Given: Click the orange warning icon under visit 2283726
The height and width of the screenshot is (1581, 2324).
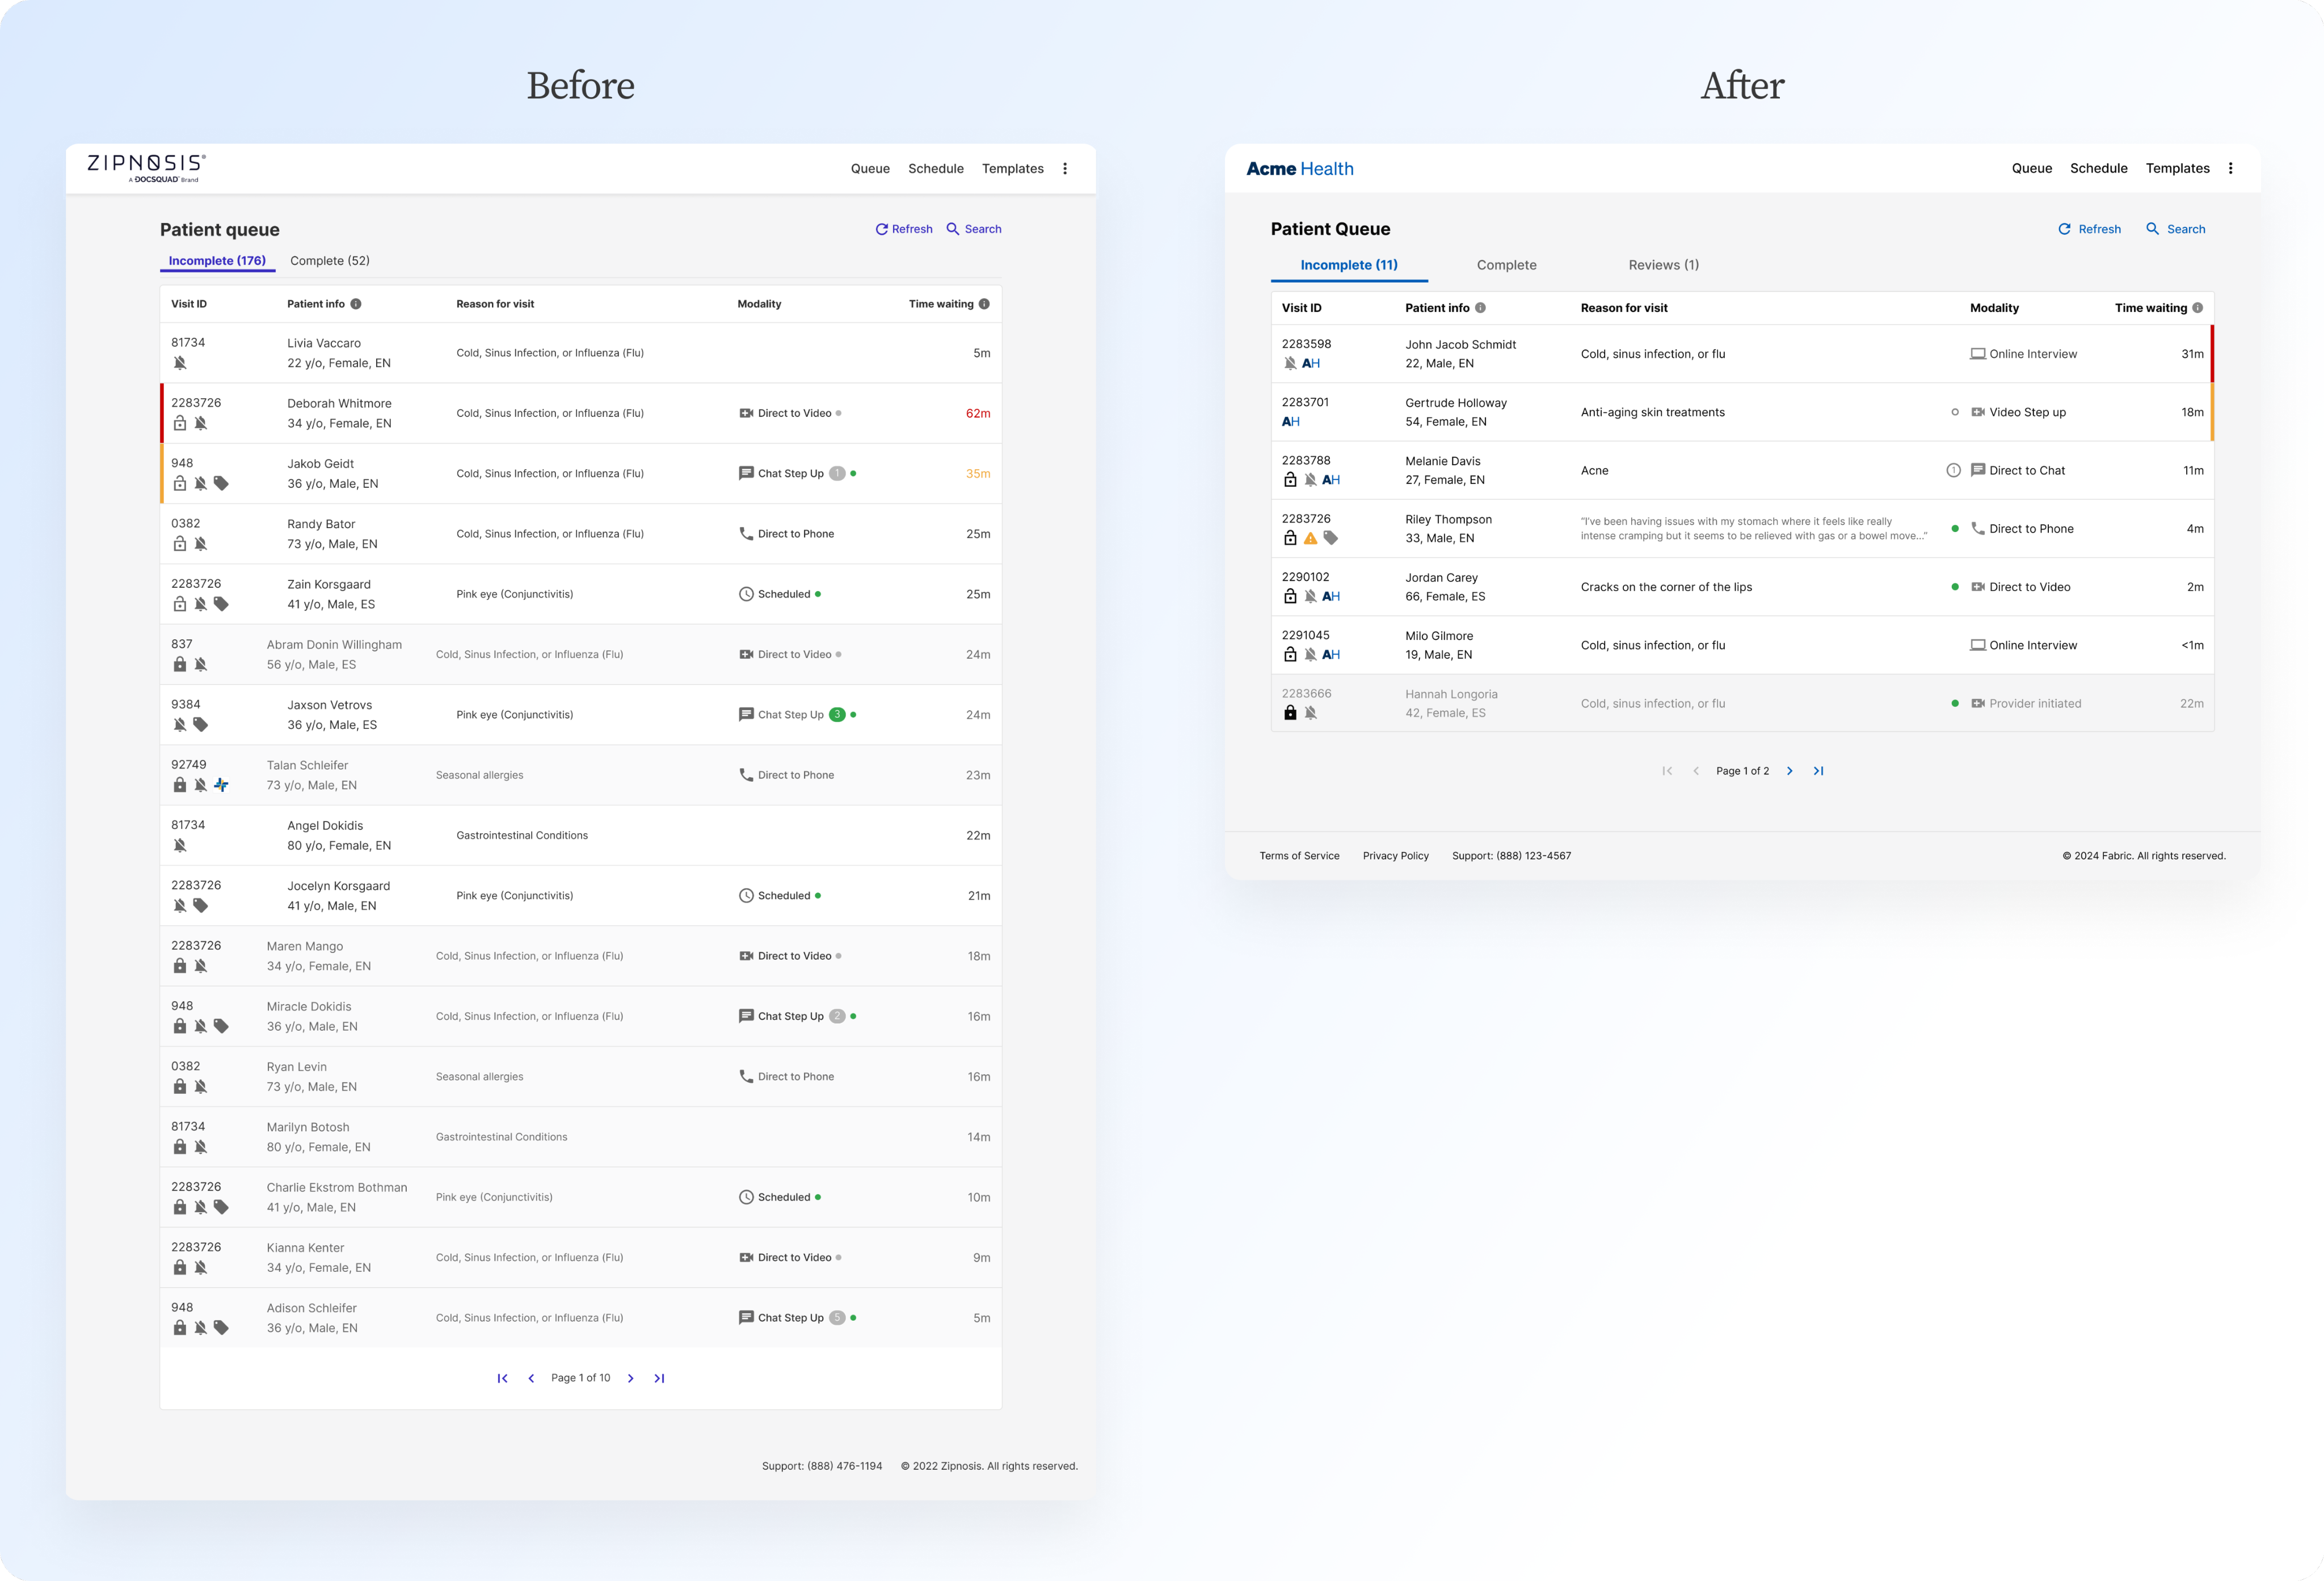Looking at the screenshot, I should 1310,538.
